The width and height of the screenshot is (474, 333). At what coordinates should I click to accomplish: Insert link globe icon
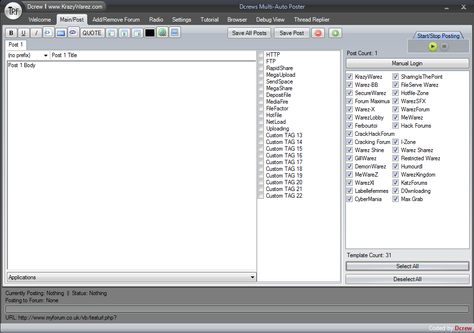(162, 32)
